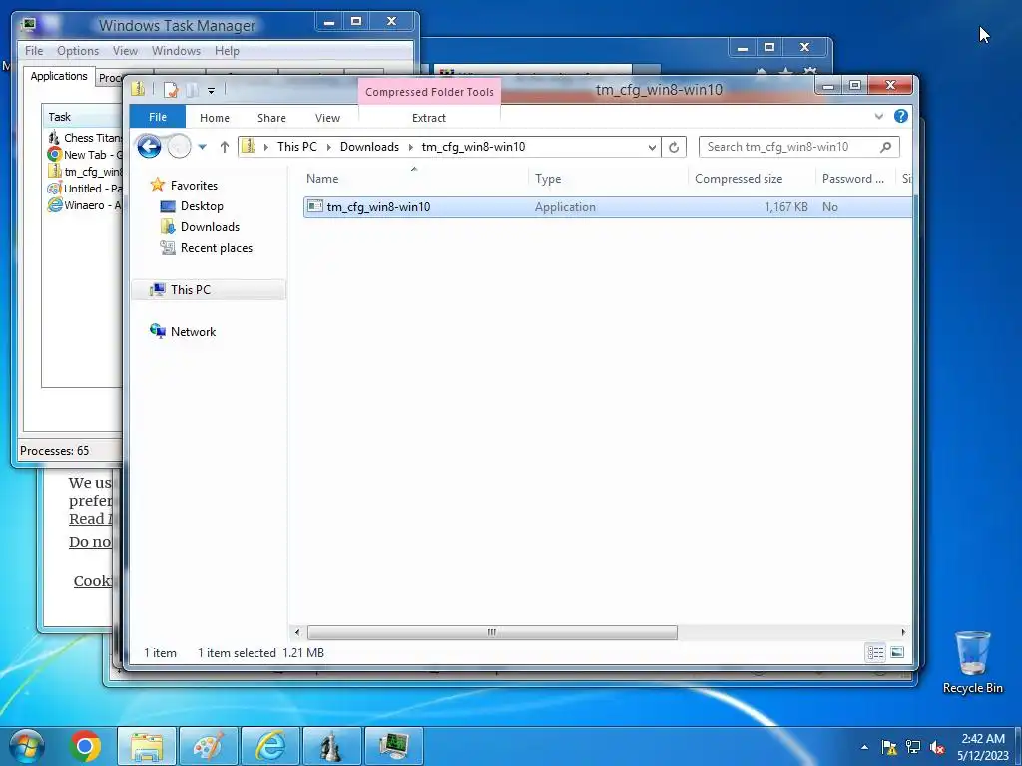The width and height of the screenshot is (1022, 766).
Task: Open Task Manager Options menu
Action: 78,51
